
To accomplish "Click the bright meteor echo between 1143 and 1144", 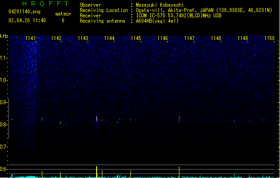I will point(97,118).
